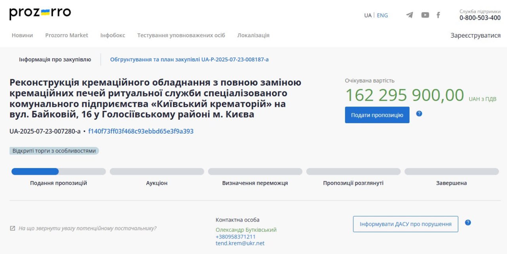This screenshot has height=254, width=507.
Task: Click the tender hash f140f73ff03f468c93ebbd65e3f9a393
Action: (141, 131)
